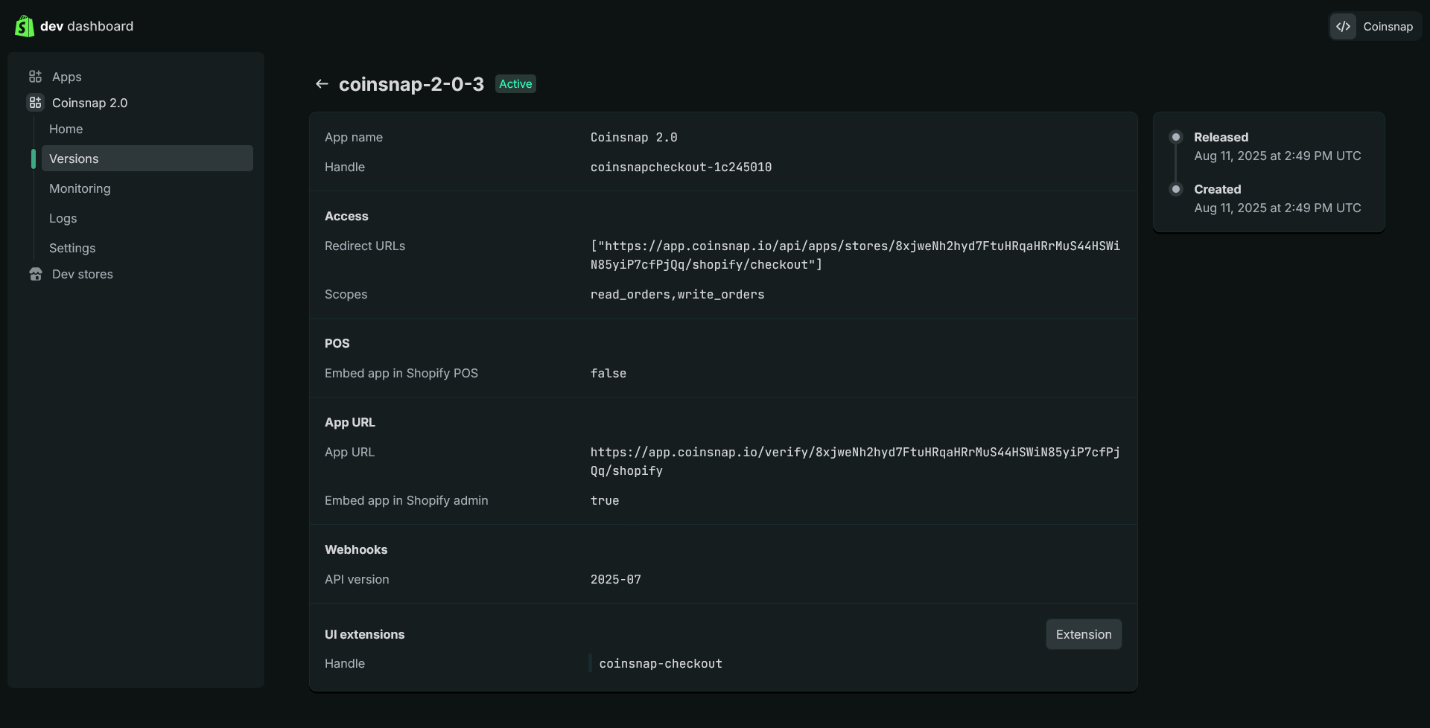Click the coinsnap-checkout extension handle

coord(660,663)
